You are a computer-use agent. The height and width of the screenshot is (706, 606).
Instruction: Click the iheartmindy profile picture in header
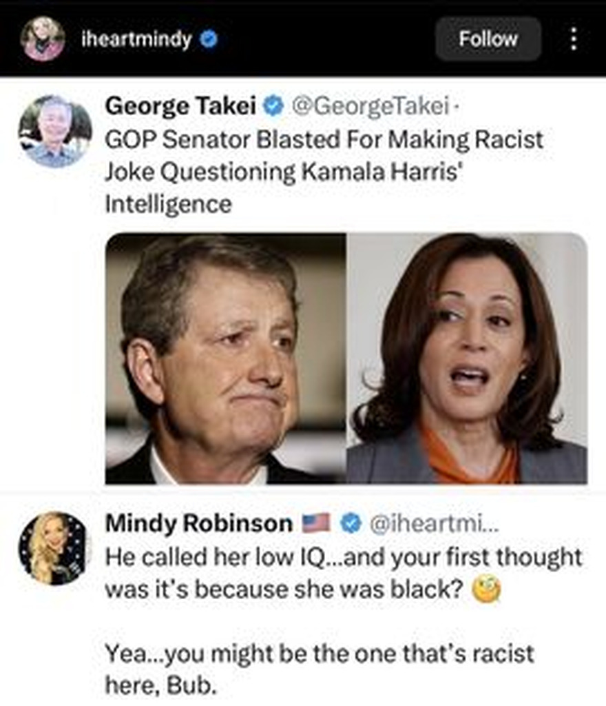click(43, 39)
